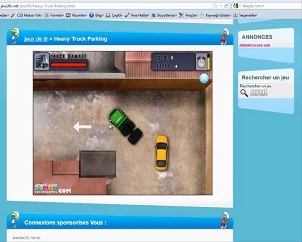Click the SCORE readout in the game
Screen dimensions: 302x242
click(164, 58)
